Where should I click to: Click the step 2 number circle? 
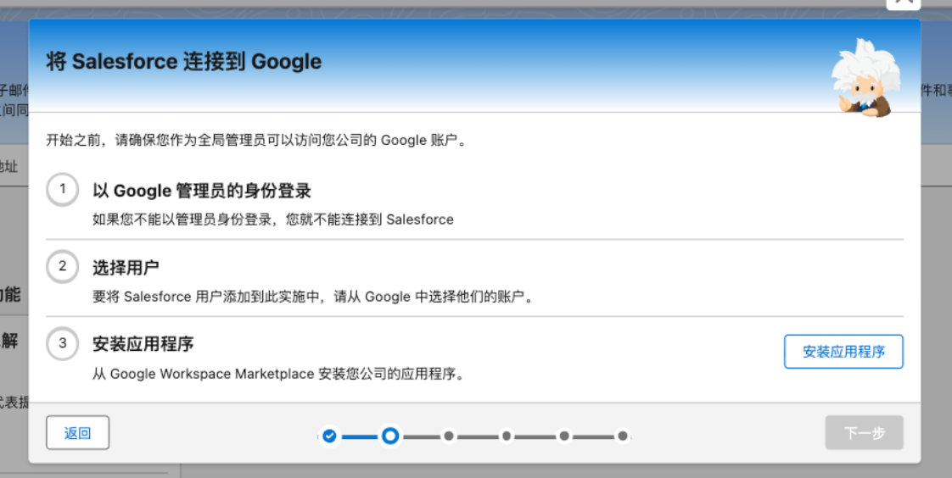[x=63, y=266]
